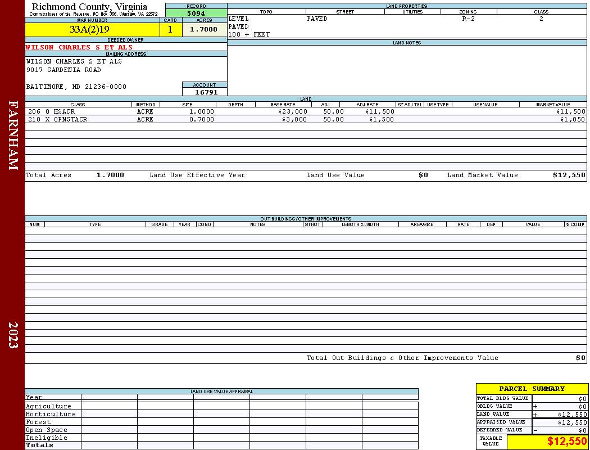
Task: Click land class 210 X OPNSTACR
Action: (57, 119)
